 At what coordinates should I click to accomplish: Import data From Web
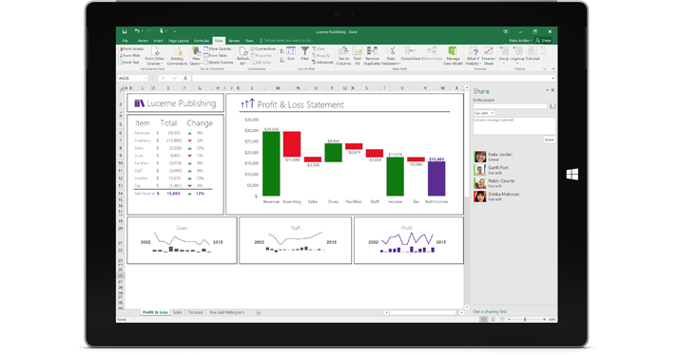(129, 55)
